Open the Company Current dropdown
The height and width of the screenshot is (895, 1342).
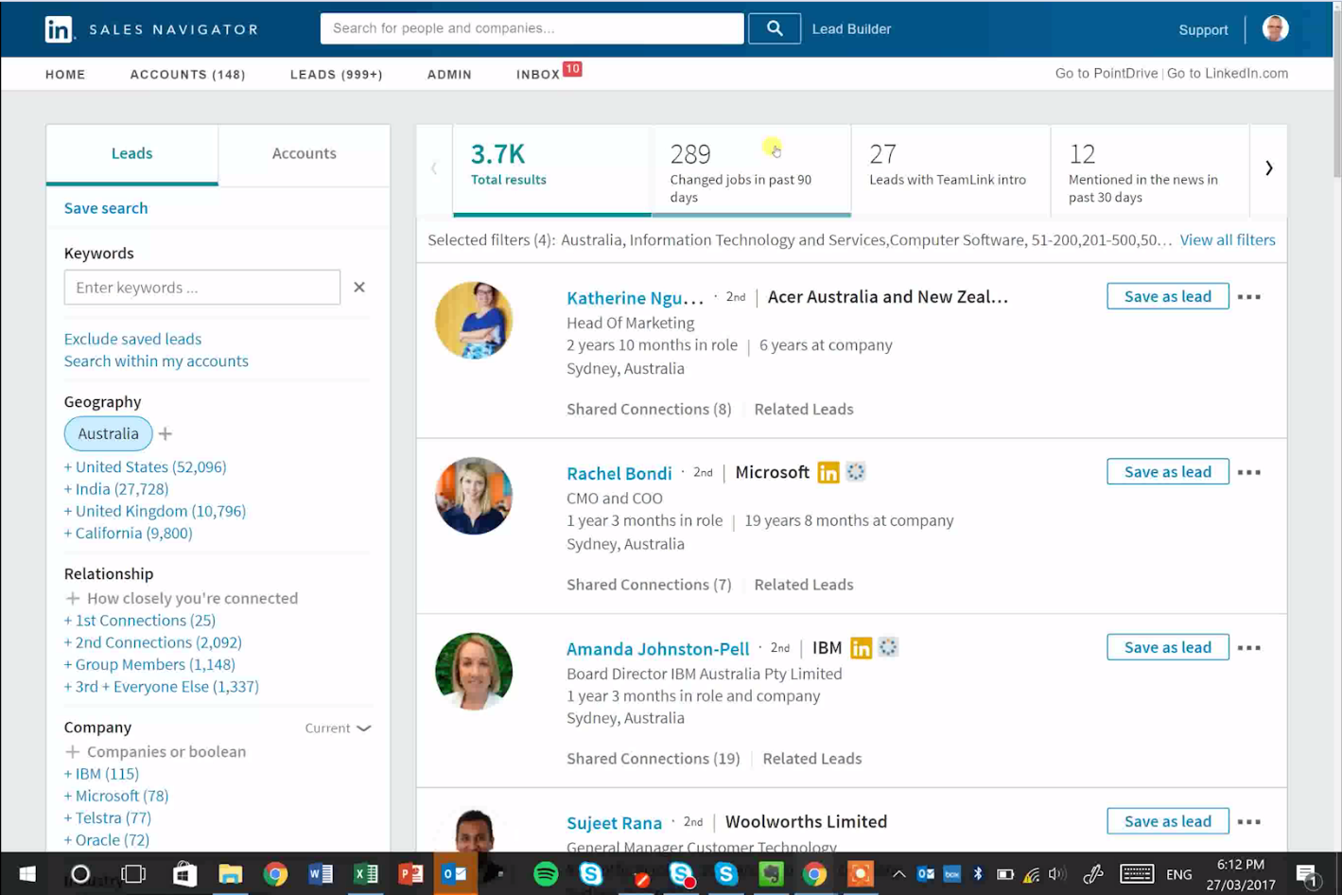(x=338, y=728)
